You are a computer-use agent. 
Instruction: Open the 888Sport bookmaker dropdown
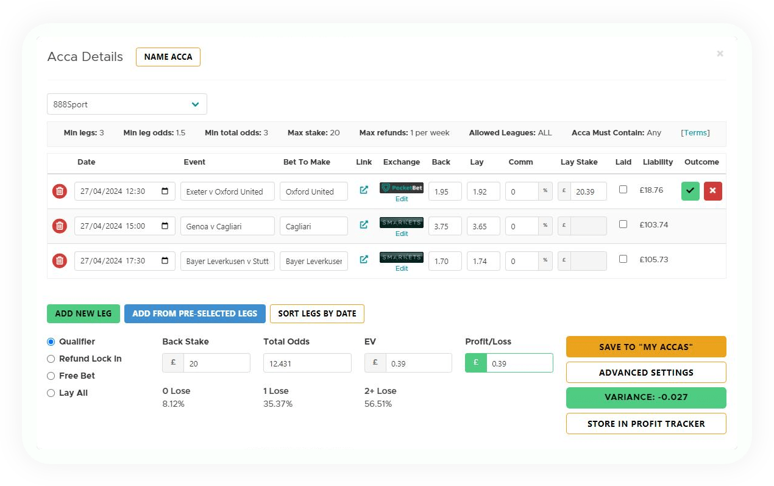pyautogui.click(x=126, y=104)
